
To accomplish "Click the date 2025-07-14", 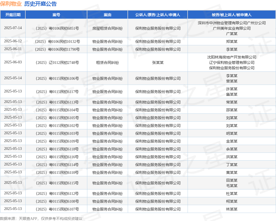I will [x=13, y=28].
